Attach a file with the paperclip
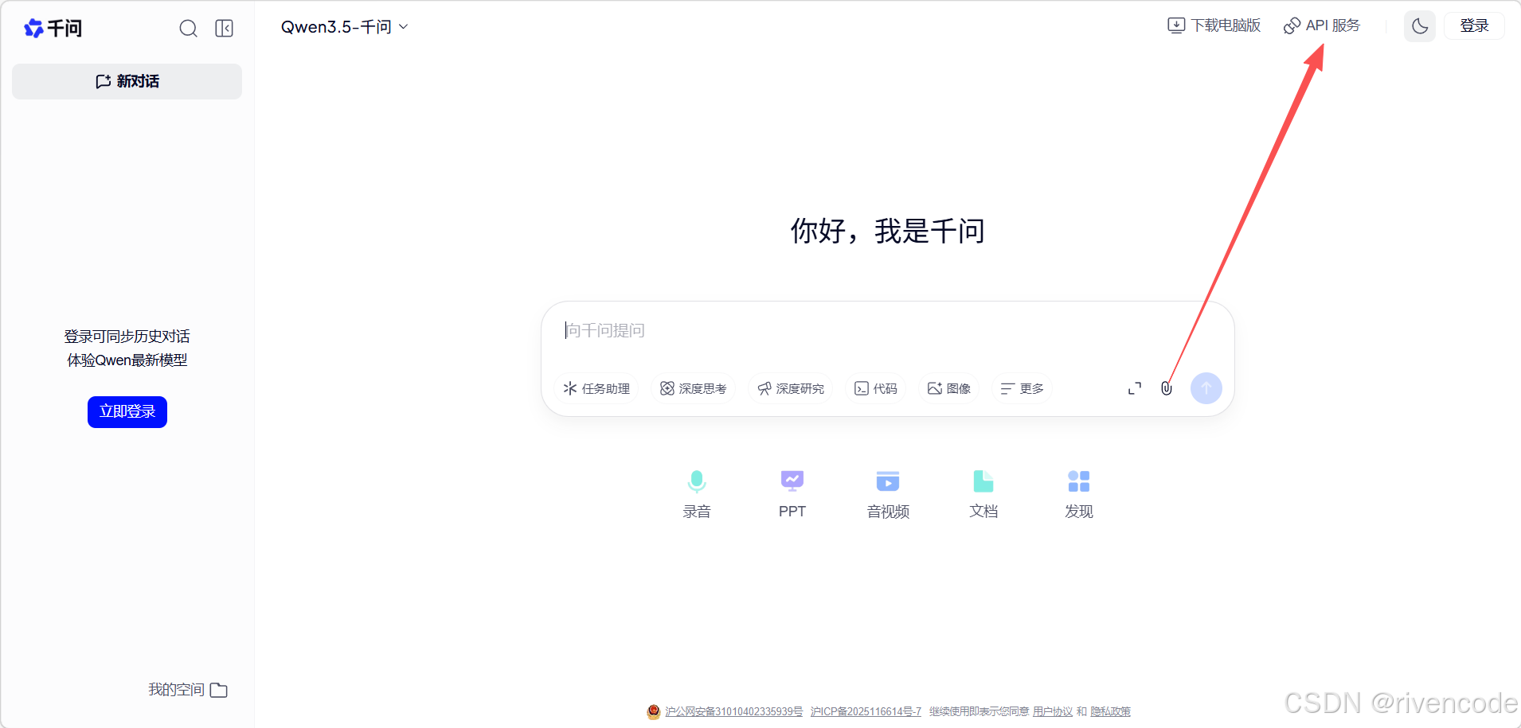The width and height of the screenshot is (1521, 728). pos(1166,388)
